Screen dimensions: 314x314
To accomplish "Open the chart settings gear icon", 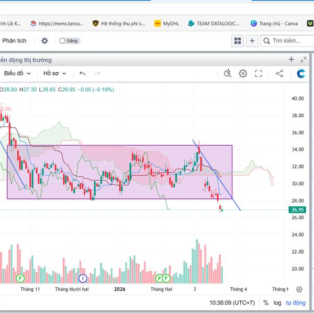I will [243, 73].
